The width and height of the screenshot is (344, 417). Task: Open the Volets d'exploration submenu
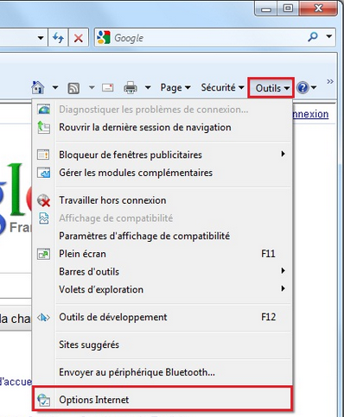point(162,289)
